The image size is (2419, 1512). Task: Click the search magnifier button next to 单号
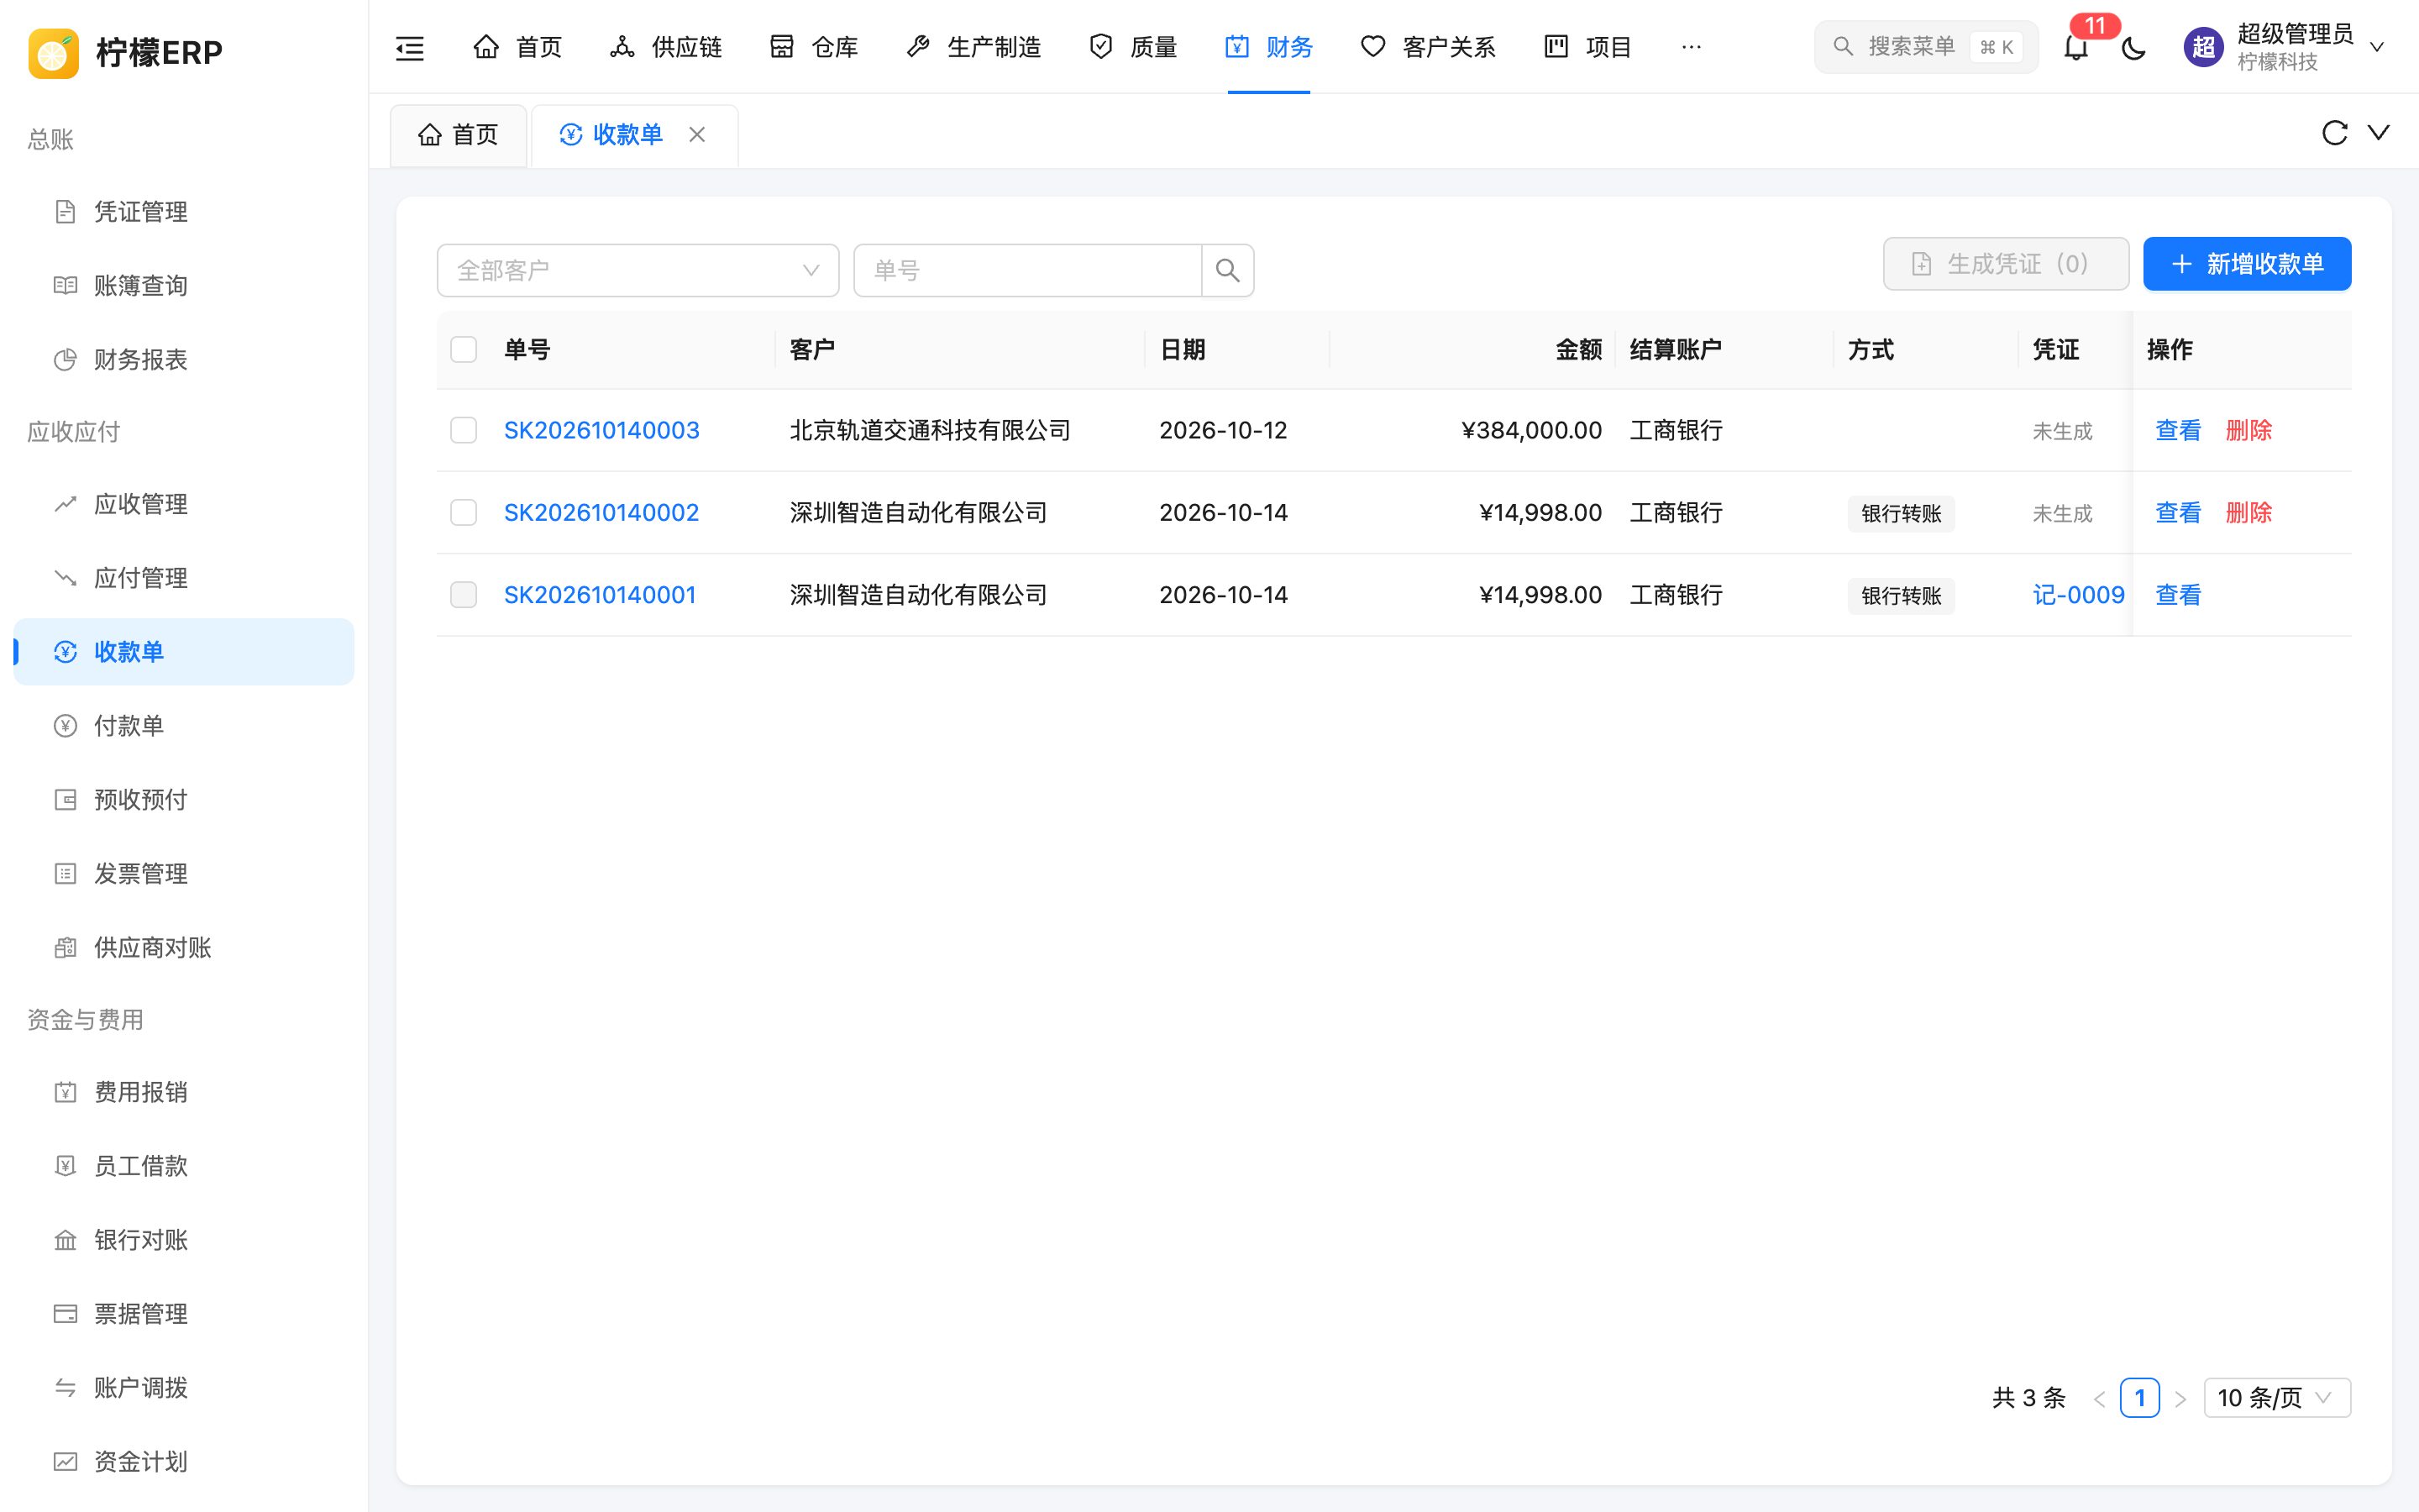point(1227,270)
